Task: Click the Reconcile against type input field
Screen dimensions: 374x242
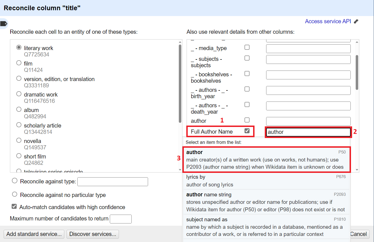Action: [x=112, y=181]
